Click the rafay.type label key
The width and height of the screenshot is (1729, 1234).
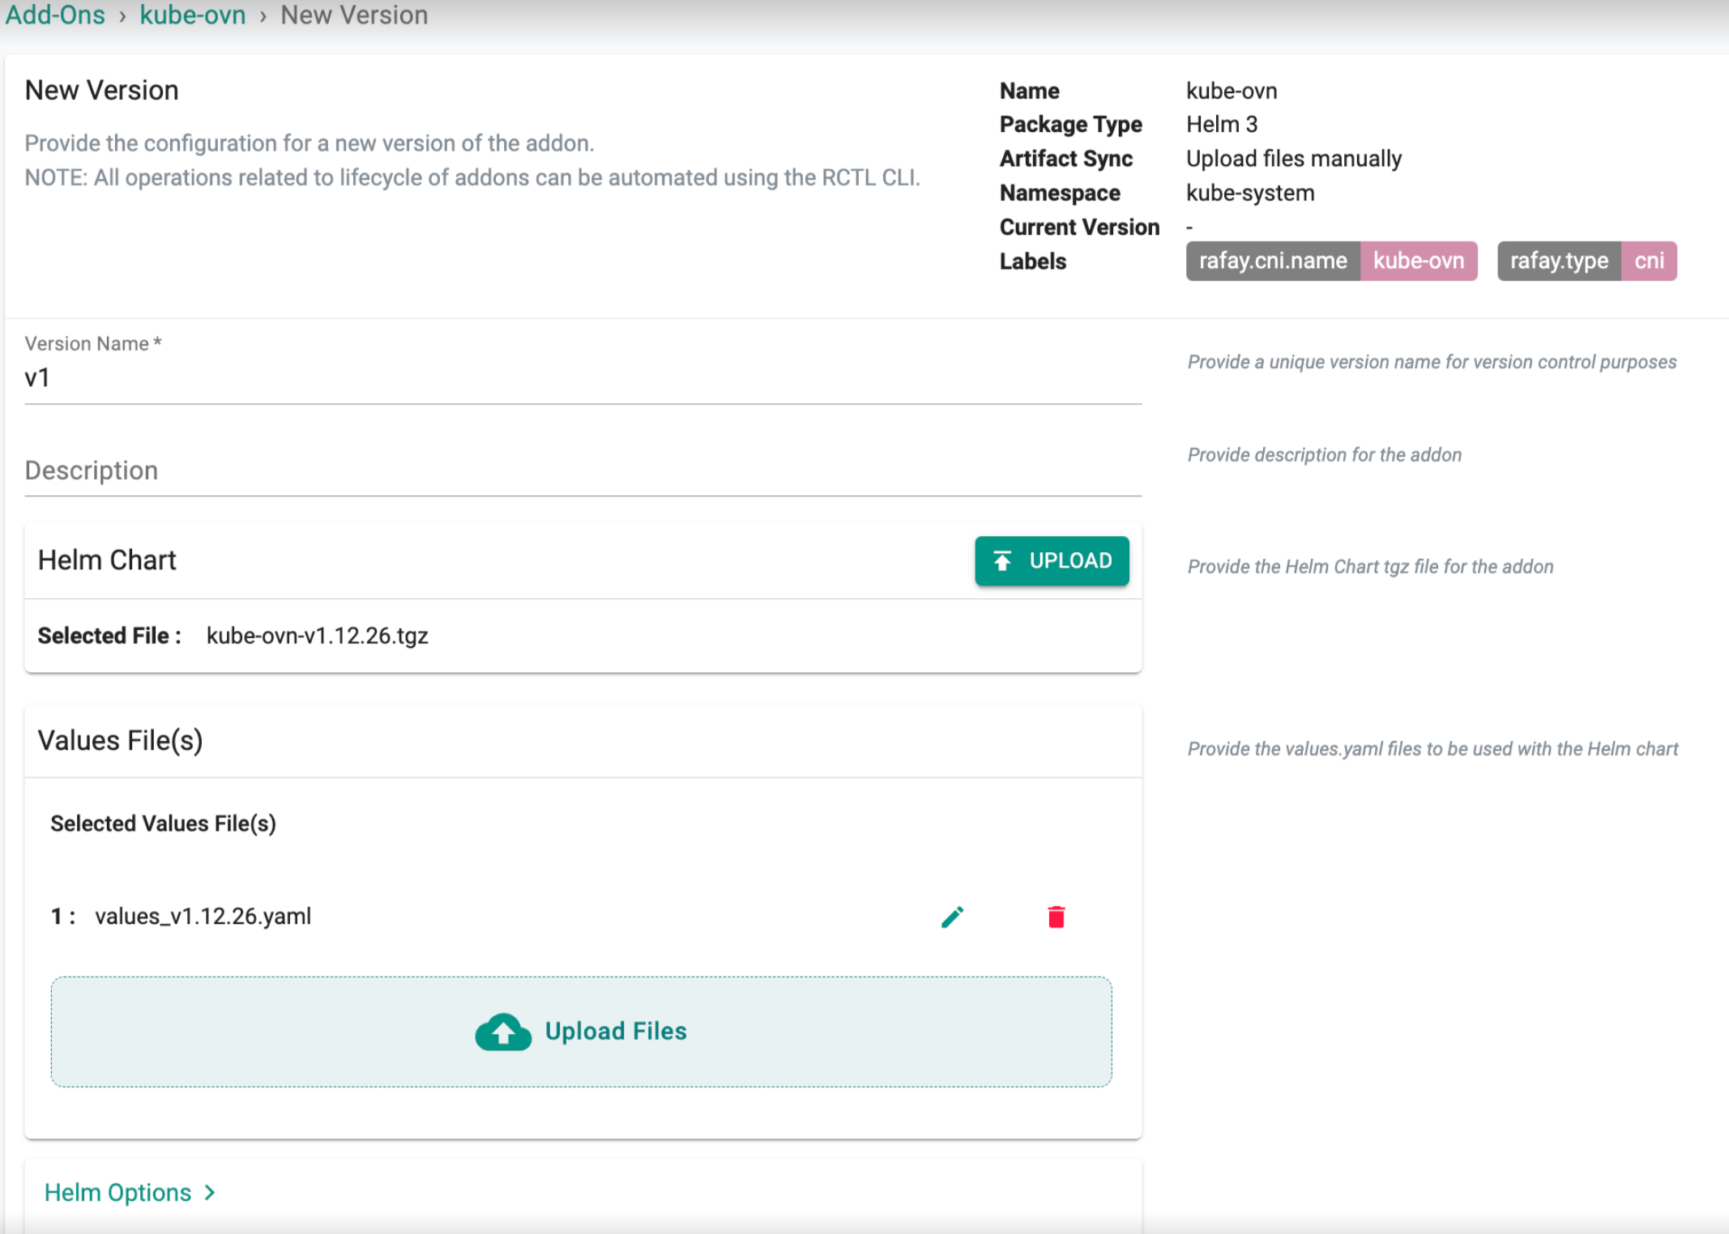pyautogui.click(x=1559, y=261)
